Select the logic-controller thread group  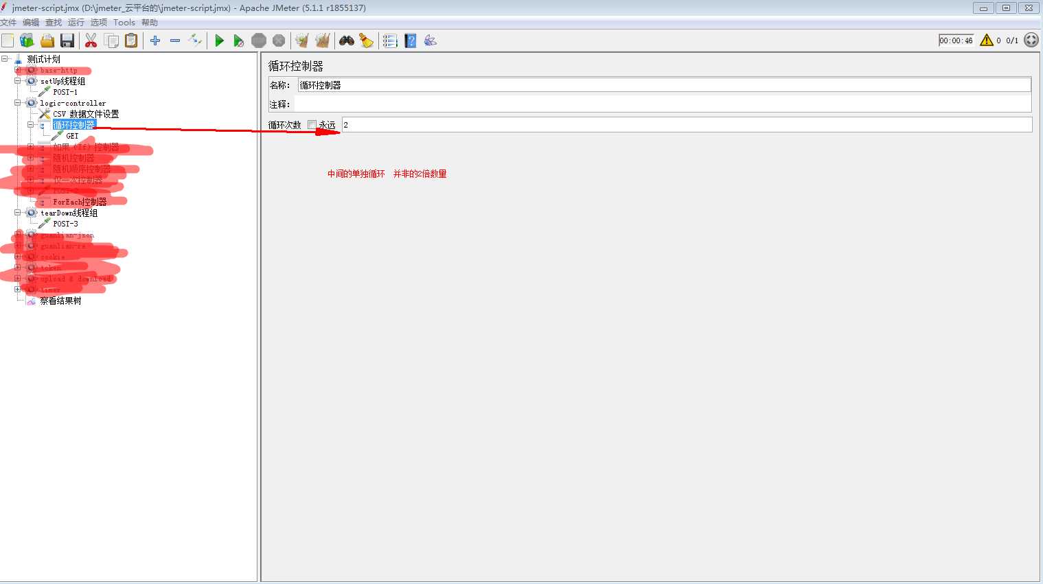73,103
